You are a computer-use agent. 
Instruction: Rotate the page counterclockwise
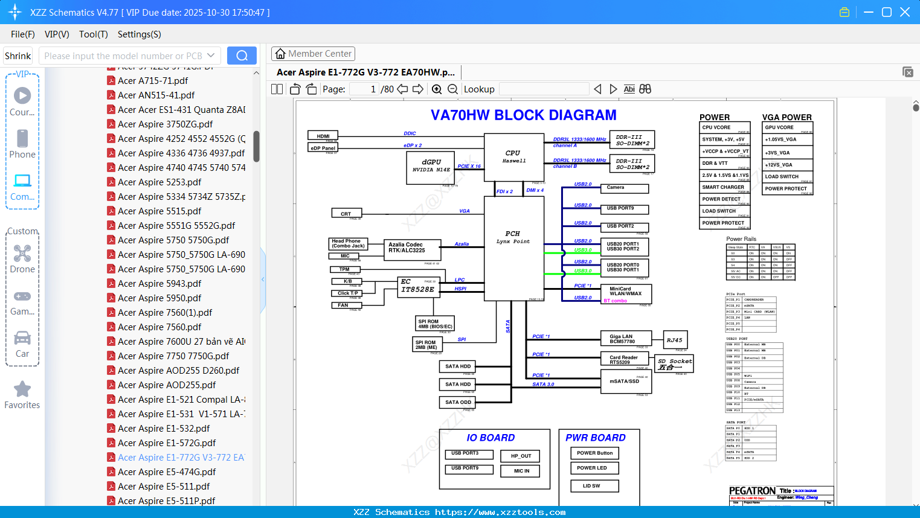point(295,89)
